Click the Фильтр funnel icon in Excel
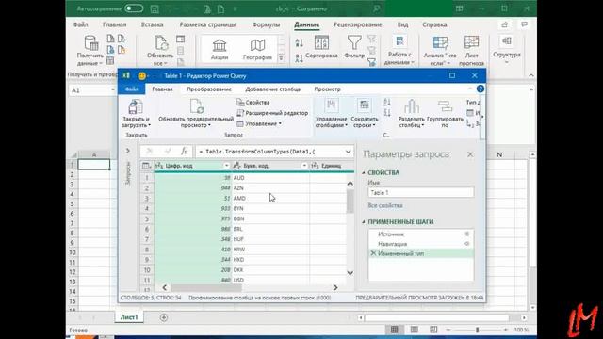 tap(354, 42)
